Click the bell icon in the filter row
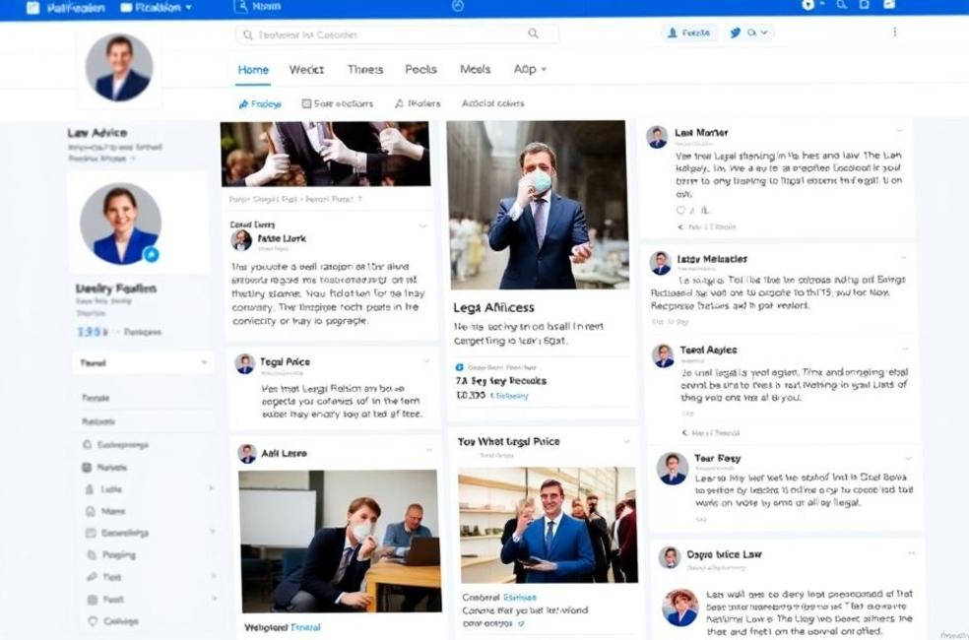Viewport: 969px width, 640px height. click(399, 103)
